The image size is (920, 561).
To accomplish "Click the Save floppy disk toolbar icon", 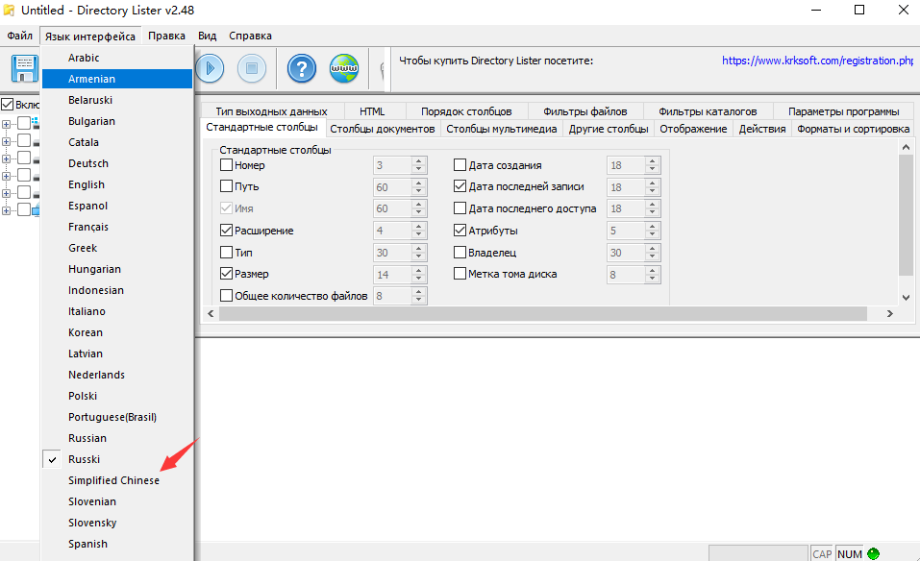I will [23, 69].
